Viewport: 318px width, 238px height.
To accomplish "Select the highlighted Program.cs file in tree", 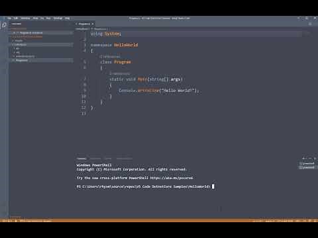I will point(42,60).
